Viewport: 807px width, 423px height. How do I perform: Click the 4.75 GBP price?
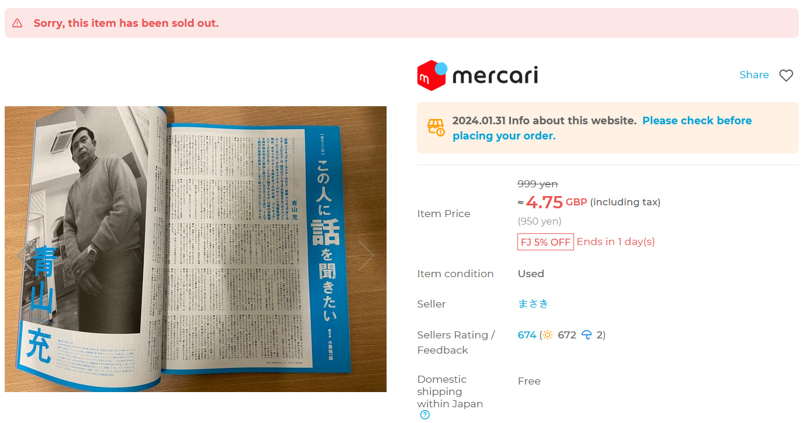556,202
